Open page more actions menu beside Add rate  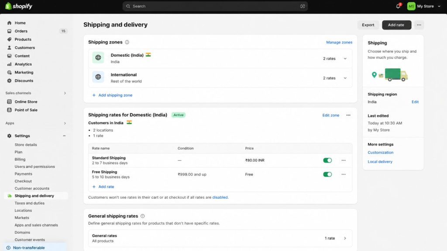click(x=419, y=25)
